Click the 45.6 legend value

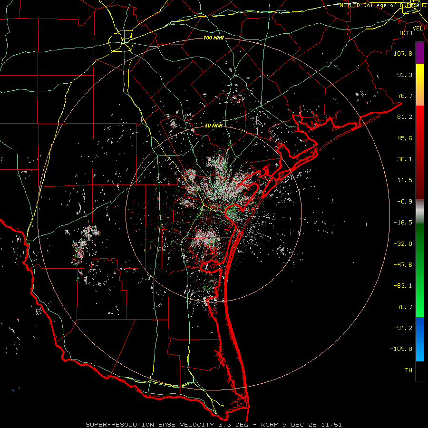pyautogui.click(x=405, y=138)
